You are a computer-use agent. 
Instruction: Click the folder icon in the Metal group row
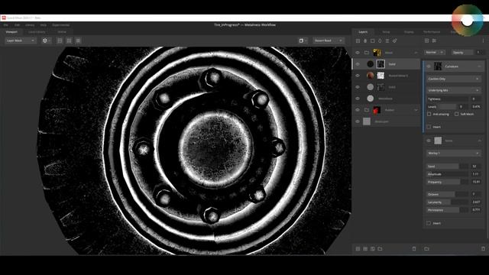(x=367, y=53)
